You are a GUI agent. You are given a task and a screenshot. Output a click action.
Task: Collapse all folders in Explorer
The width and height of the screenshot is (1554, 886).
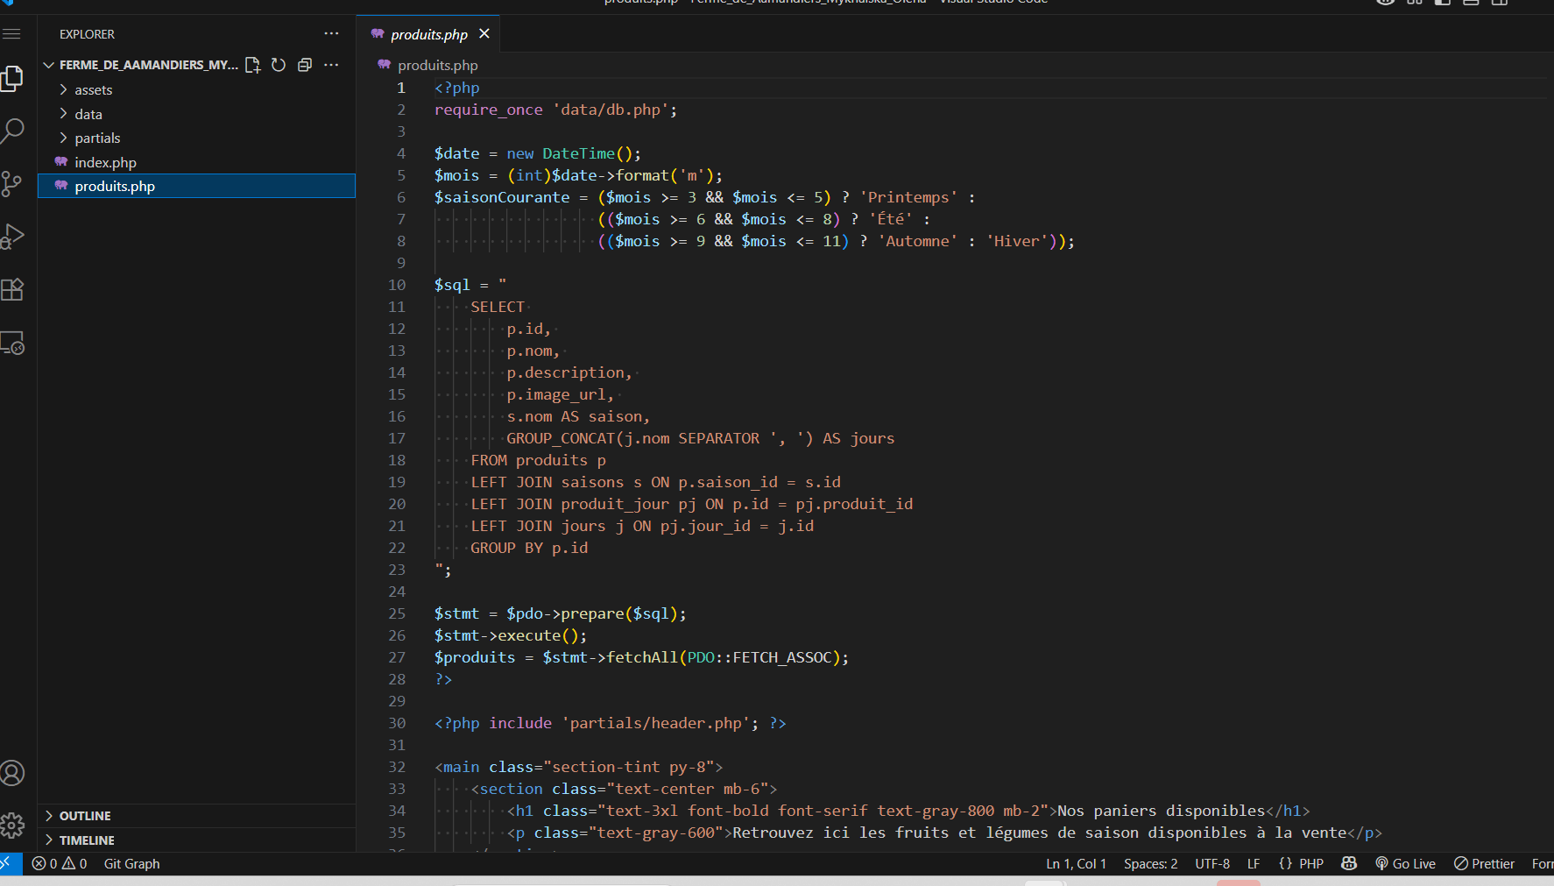tap(305, 65)
